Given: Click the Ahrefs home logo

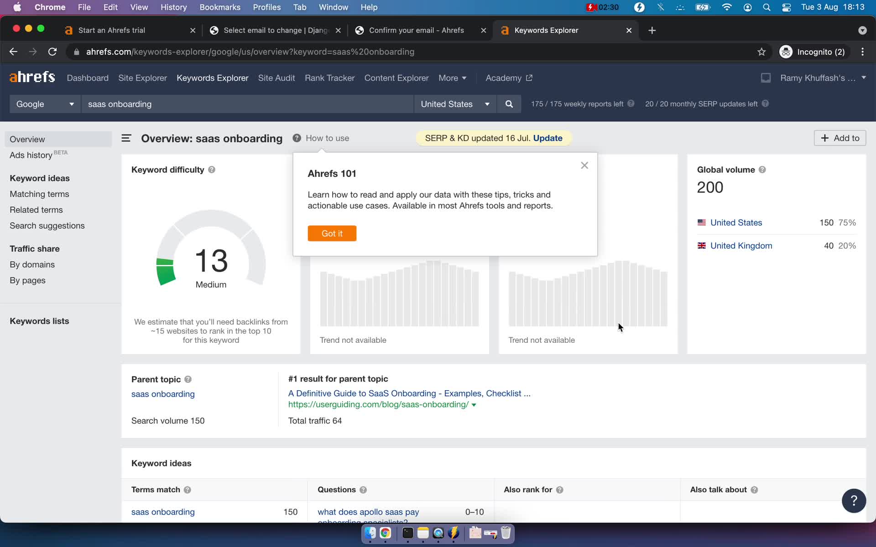Looking at the screenshot, I should click(x=31, y=77).
